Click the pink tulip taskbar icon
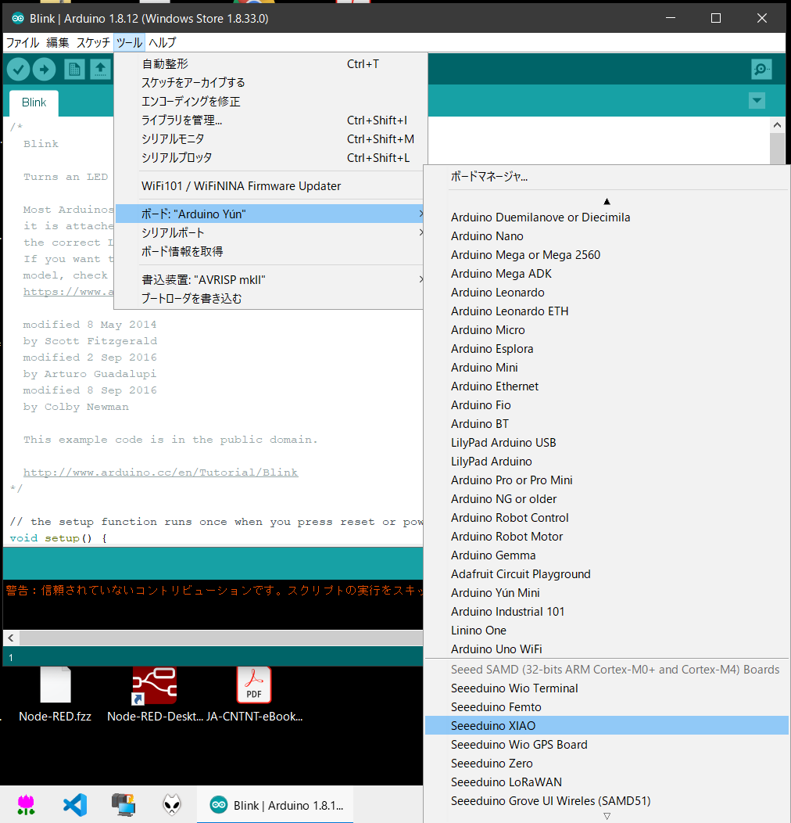The image size is (791, 823). pos(26,805)
